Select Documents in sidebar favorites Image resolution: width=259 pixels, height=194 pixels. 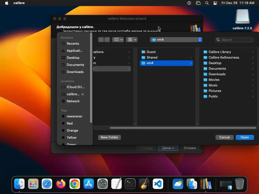pos(73,65)
